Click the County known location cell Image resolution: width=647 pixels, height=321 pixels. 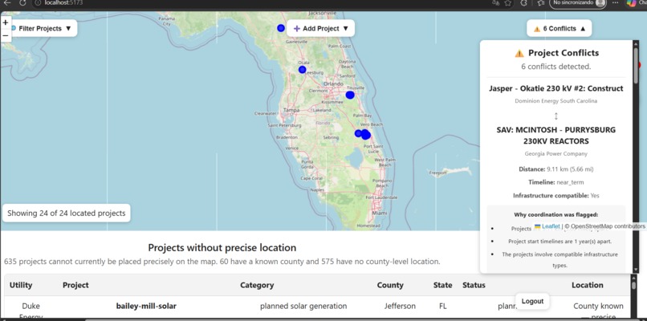click(x=598, y=306)
